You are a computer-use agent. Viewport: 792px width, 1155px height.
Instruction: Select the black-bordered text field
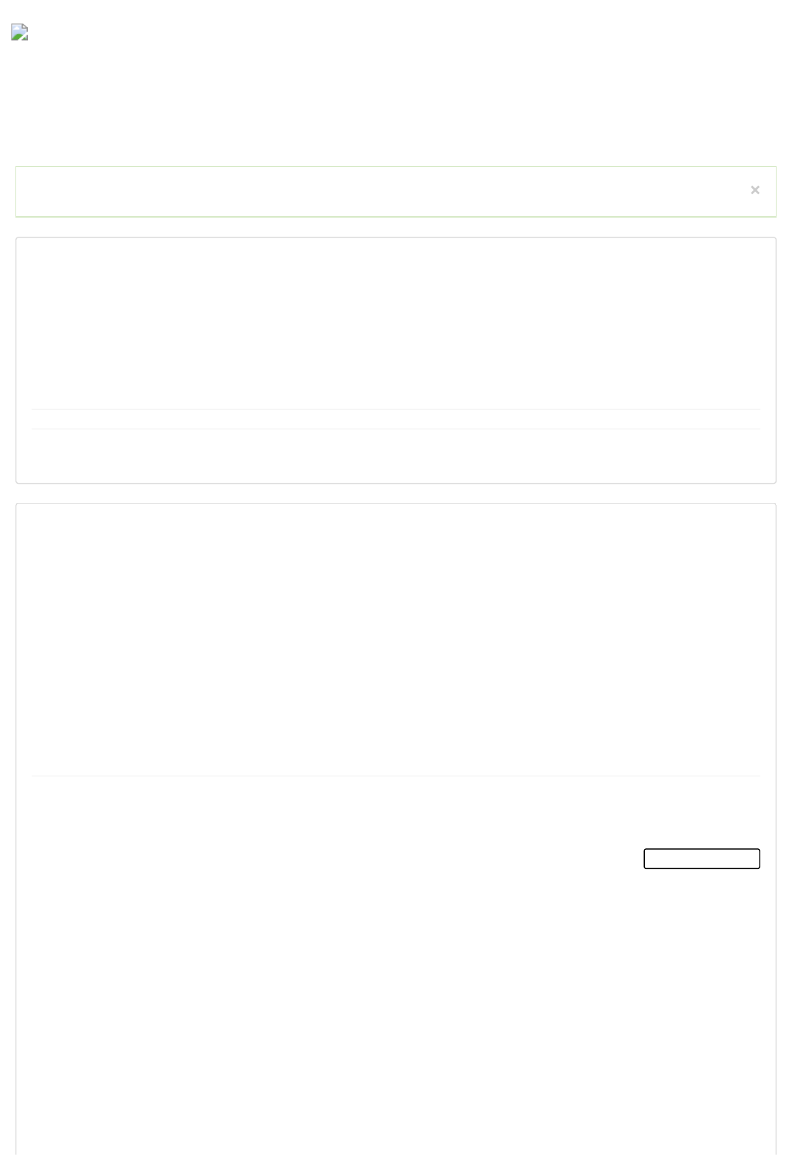(x=702, y=859)
